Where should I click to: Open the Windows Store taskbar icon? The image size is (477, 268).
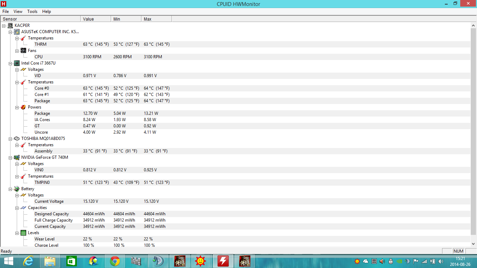coord(72,261)
